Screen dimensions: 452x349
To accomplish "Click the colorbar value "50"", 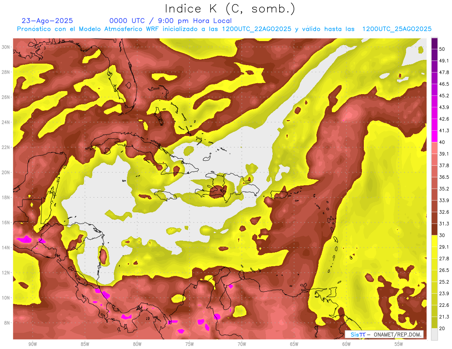I will [x=442, y=49].
